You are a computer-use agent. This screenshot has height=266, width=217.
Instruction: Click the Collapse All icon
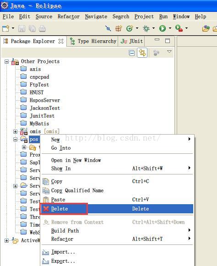click(x=132, y=53)
